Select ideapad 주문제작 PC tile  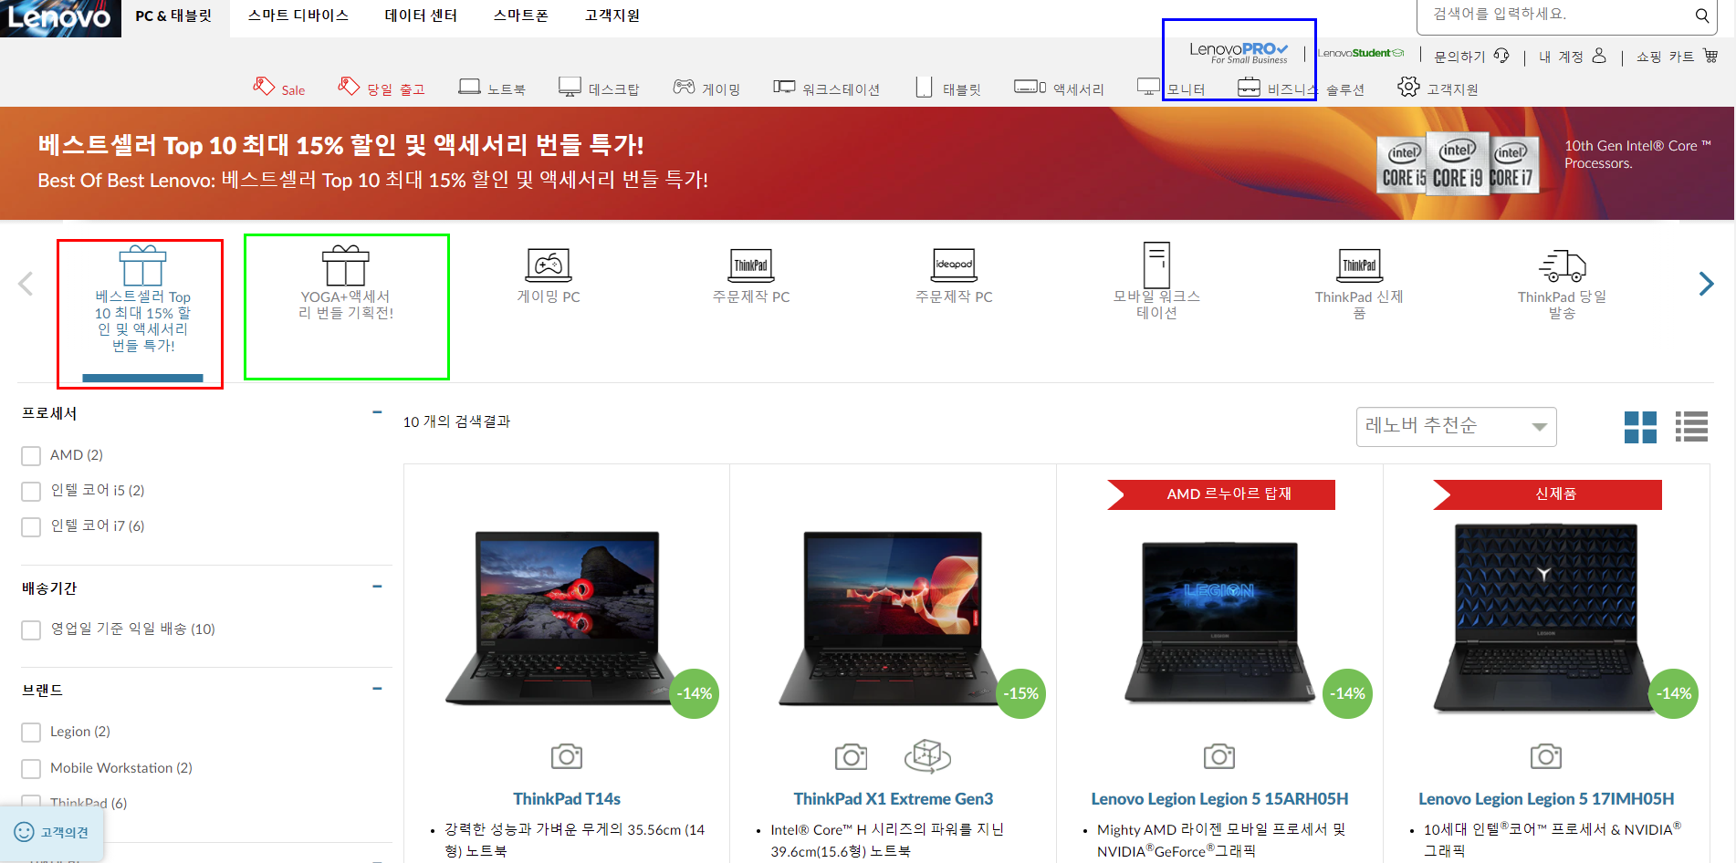pos(954,276)
